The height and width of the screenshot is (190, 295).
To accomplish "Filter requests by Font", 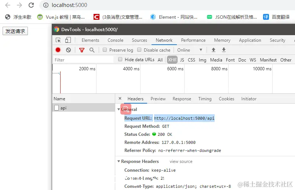I will click(230, 60).
